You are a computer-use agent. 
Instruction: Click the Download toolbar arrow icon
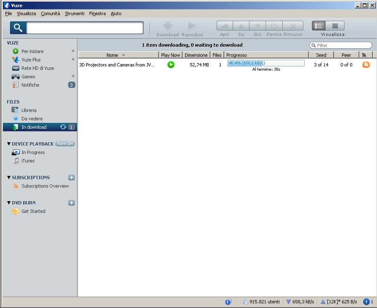coord(167,26)
